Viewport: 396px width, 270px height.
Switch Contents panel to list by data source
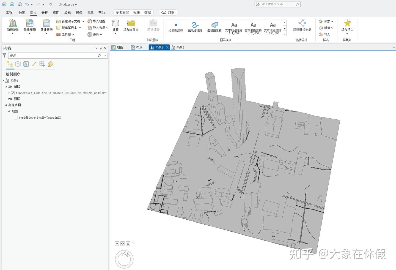click(x=18, y=64)
